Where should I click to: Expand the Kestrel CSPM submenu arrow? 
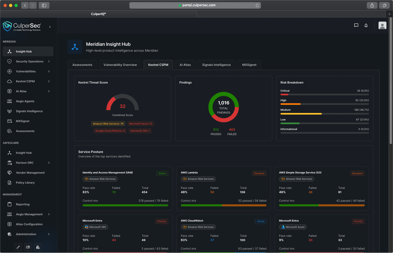(x=49, y=81)
